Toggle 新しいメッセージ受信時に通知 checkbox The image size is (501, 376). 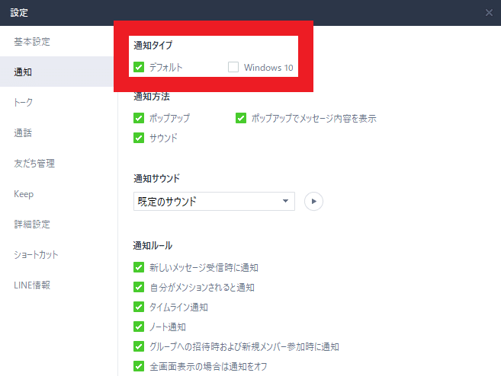[139, 267]
